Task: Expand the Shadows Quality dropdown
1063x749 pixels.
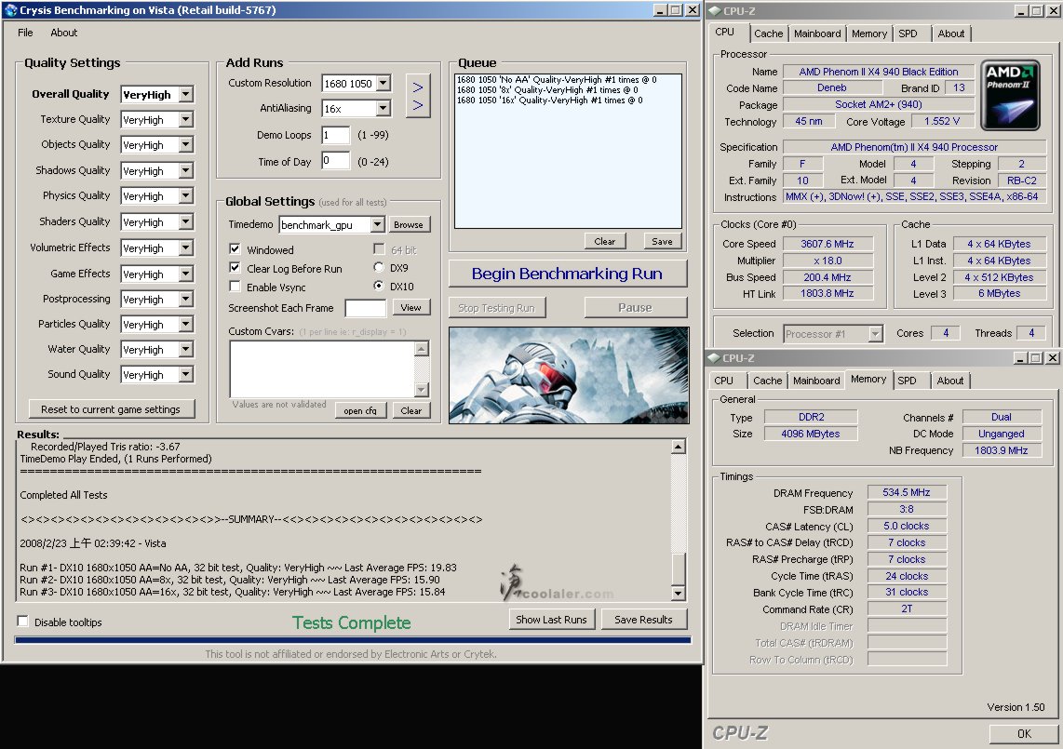Action: pos(186,171)
